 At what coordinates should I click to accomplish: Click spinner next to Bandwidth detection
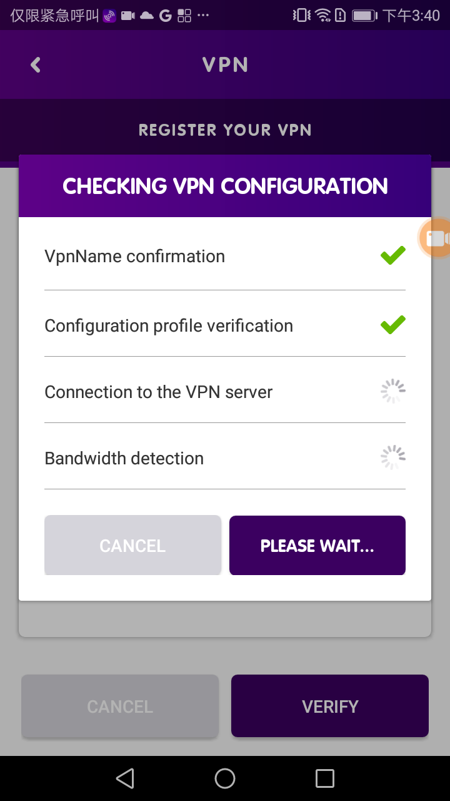point(393,457)
